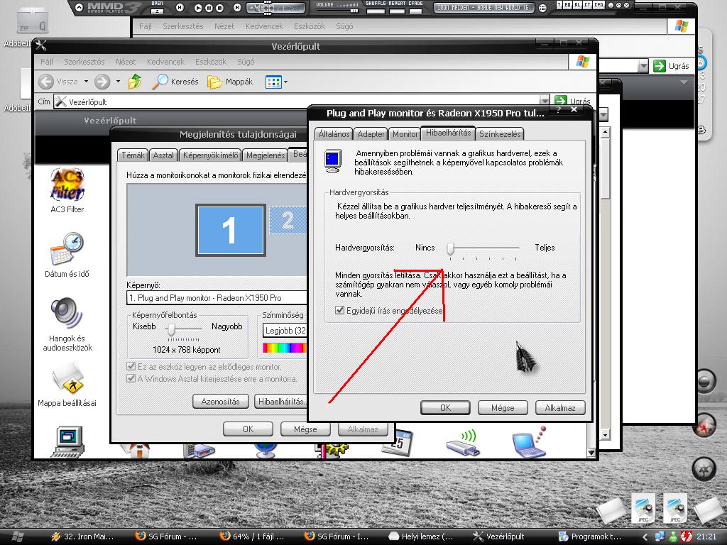Open the Színminőség color quality dropdown
This screenshot has width=727, height=545.
tap(285, 331)
